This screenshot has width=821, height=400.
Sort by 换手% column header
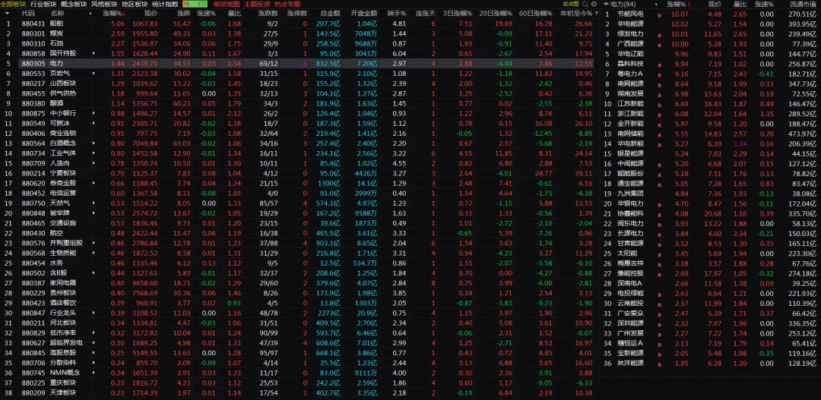pos(396,13)
